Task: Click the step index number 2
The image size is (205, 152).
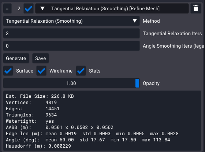Action: tap(19, 8)
